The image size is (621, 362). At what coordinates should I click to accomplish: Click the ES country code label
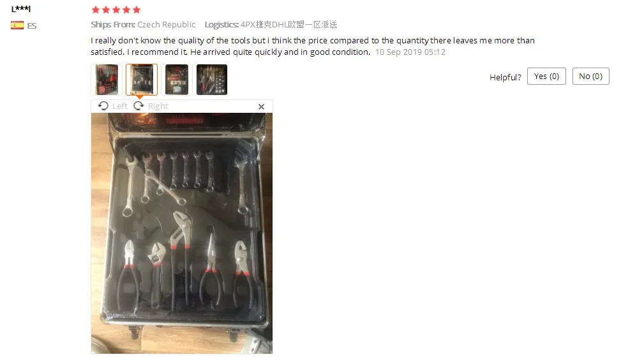coord(32,25)
